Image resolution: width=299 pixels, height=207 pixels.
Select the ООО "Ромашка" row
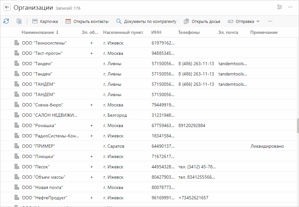tap(39, 125)
